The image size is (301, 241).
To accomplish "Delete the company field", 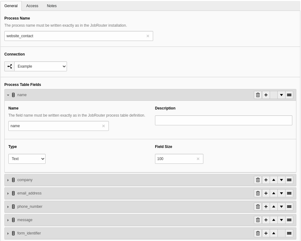I will pyautogui.click(x=258, y=180).
